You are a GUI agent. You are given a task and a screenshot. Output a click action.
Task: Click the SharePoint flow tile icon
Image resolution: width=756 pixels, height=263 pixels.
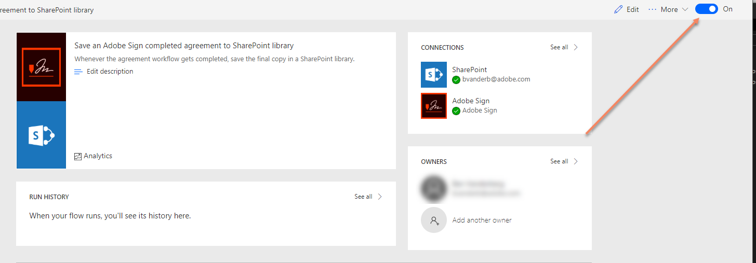coord(41,135)
